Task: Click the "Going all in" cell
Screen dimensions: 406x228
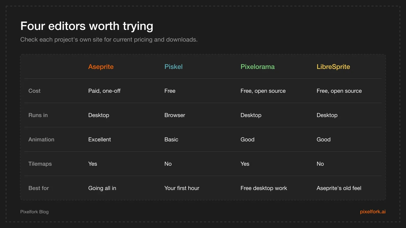Action: (x=102, y=188)
